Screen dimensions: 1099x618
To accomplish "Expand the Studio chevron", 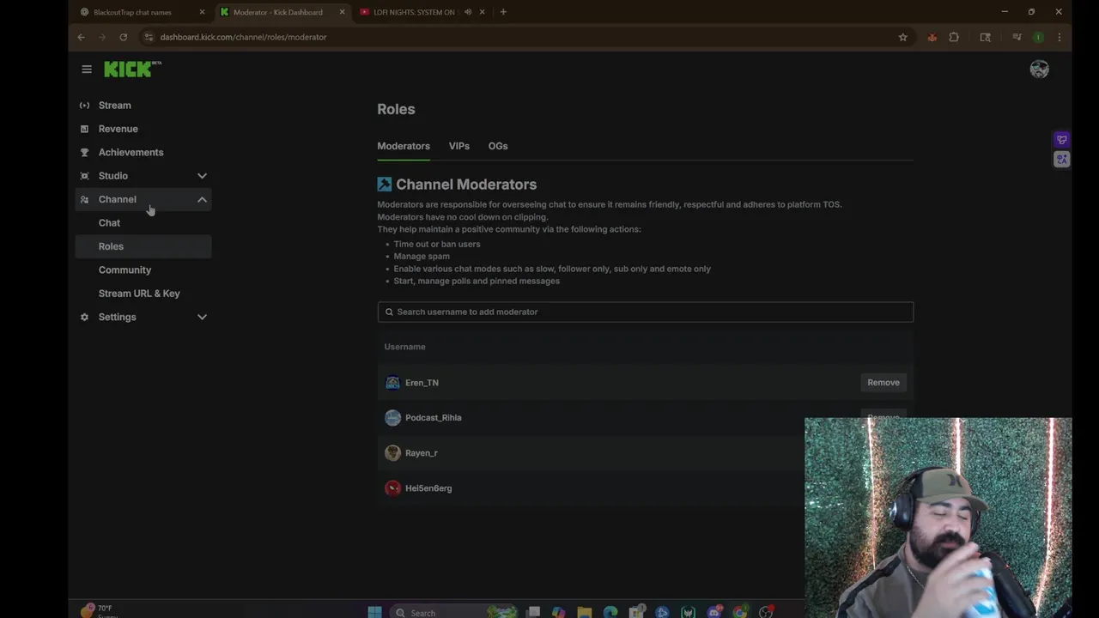I will [x=202, y=176].
